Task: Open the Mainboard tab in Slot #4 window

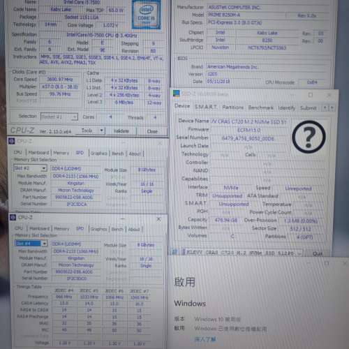Action: (x=40, y=228)
